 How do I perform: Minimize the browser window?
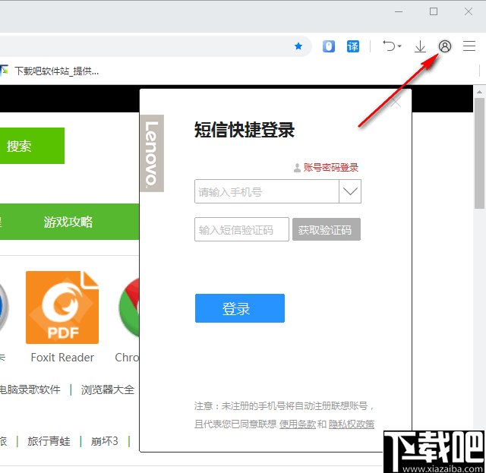399,12
